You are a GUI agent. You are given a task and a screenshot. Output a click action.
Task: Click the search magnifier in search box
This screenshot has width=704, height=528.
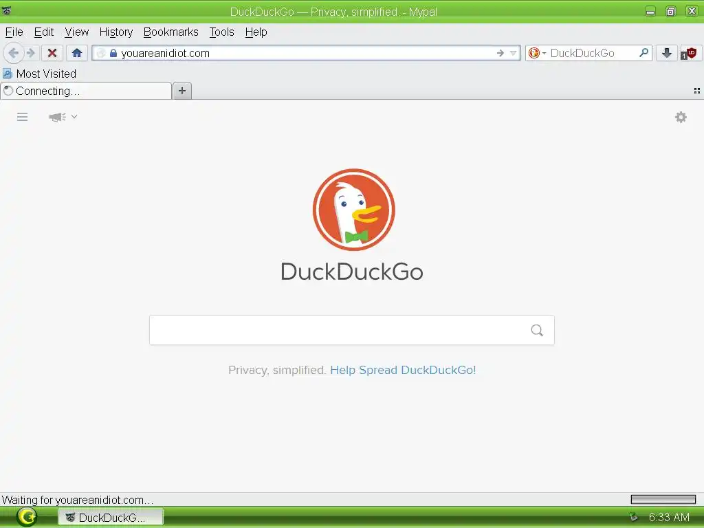click(x=643, y=53)
